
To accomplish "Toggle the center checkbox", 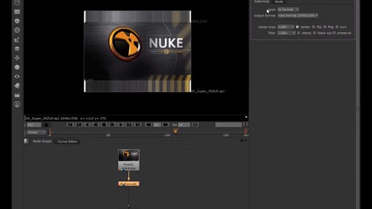I will (297, 27).
